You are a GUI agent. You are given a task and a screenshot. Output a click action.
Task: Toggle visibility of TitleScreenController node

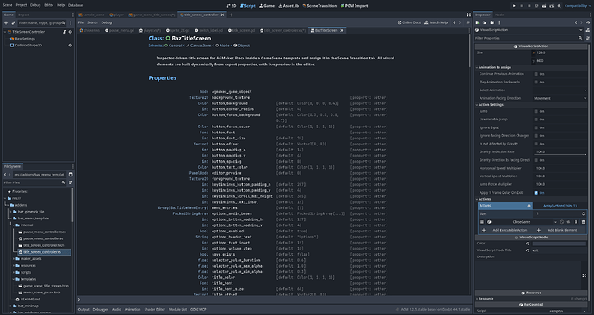point(70,32)
